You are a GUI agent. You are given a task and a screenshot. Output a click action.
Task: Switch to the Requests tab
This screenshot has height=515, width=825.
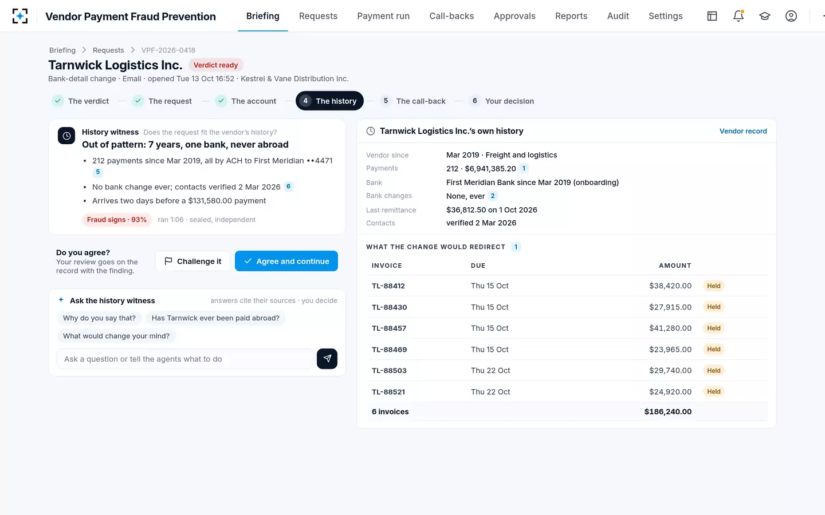pos(318,16)
